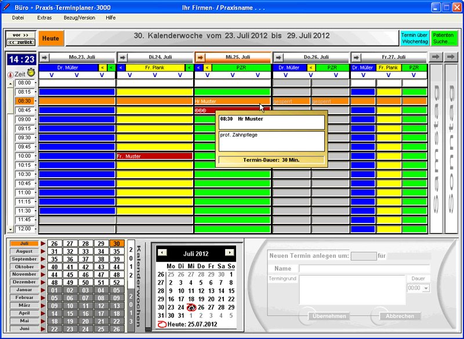464x339 pixels.
Task: Select the Mo.23. Juli day header
Action: pyautogui.click(x=82, y=57)
